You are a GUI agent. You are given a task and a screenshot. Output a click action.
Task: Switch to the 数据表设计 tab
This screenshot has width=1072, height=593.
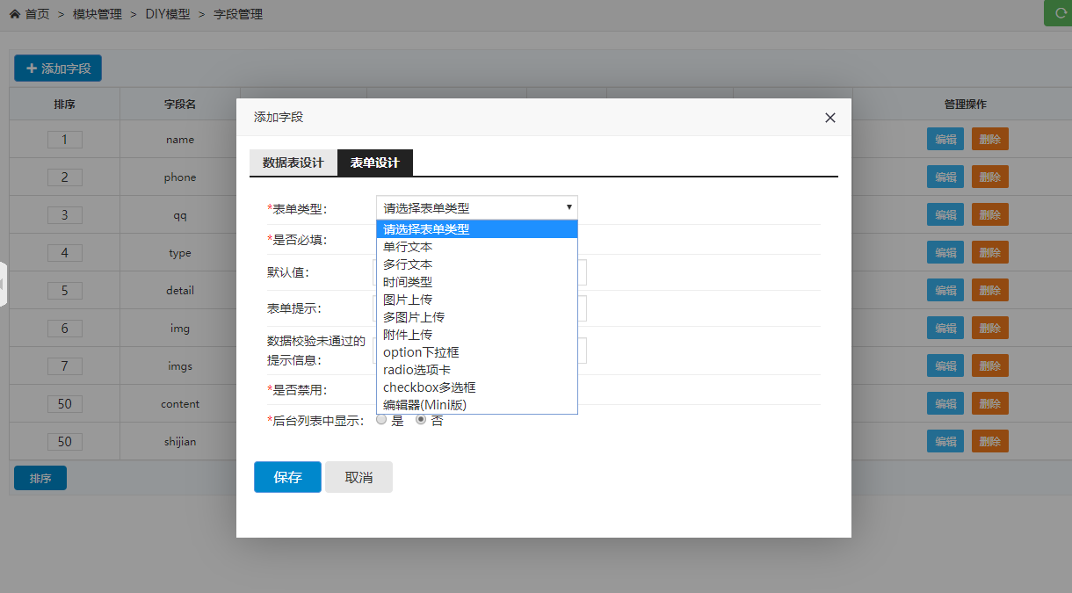tap(293, 163)
